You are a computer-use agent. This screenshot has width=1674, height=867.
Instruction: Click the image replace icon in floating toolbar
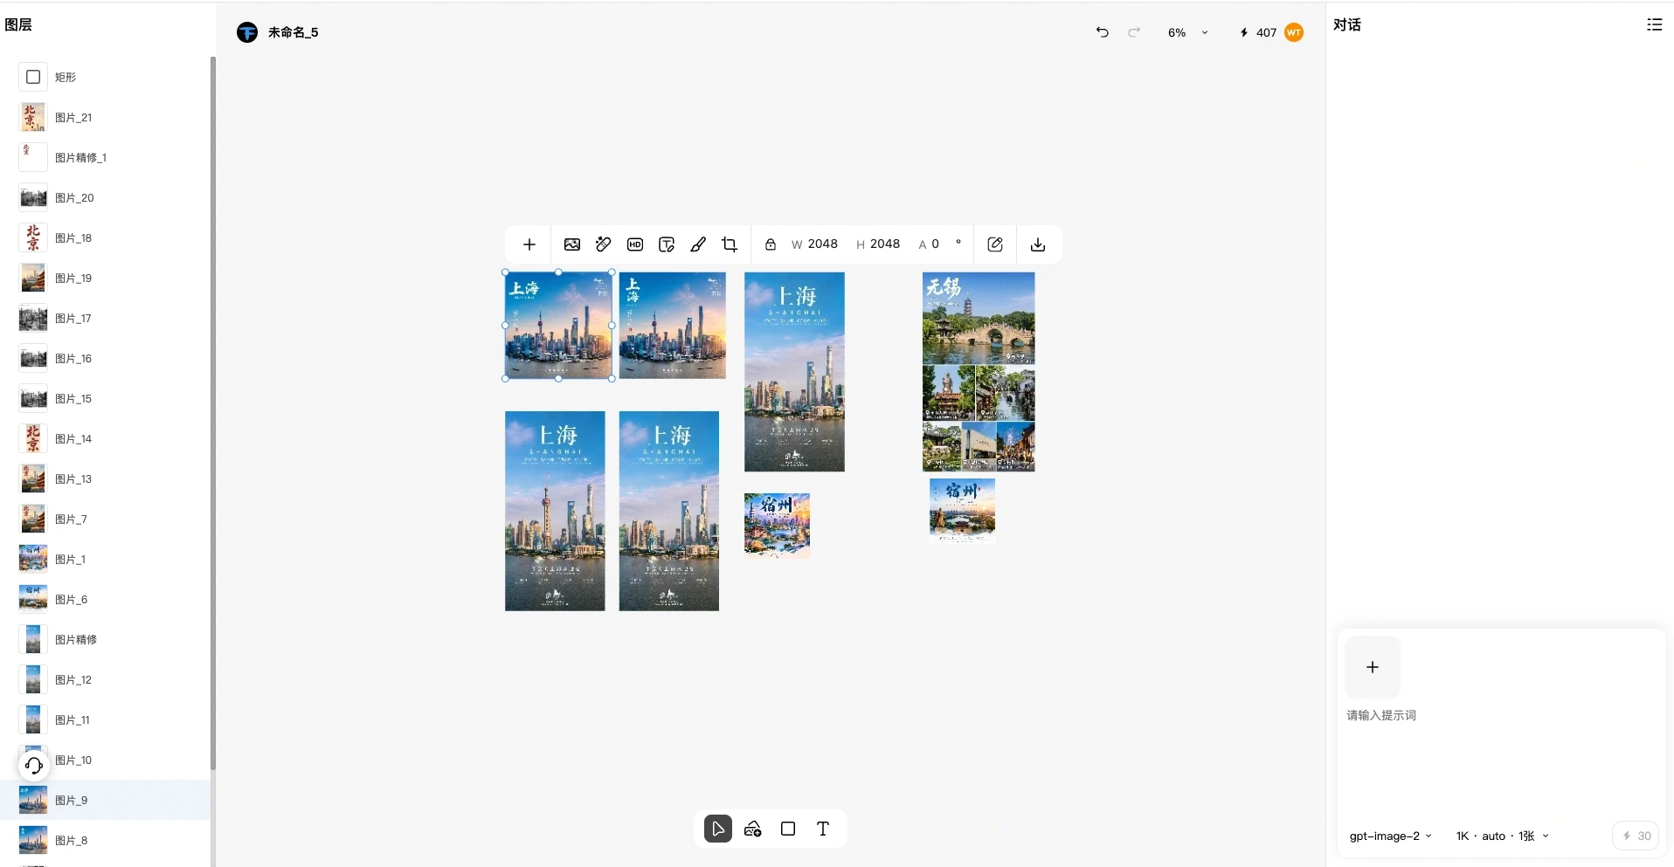pyautogui.click(x=572, y=244)
